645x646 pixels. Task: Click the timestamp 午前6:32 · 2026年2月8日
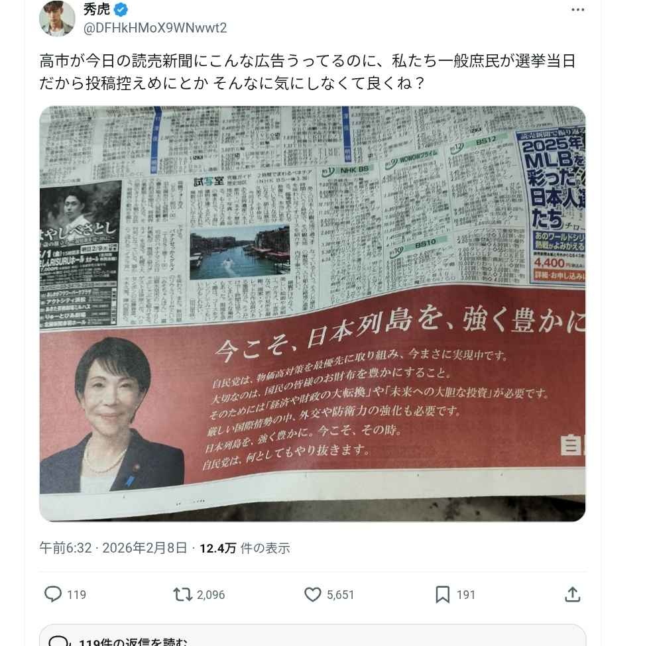point(113,548)
